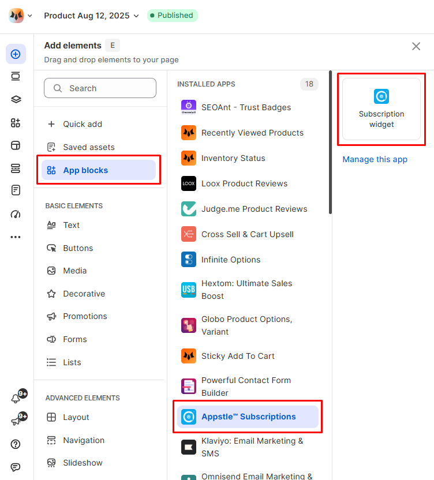
Task: Click the three dots more icon in sidebar
Action: [x=16, y=237]
